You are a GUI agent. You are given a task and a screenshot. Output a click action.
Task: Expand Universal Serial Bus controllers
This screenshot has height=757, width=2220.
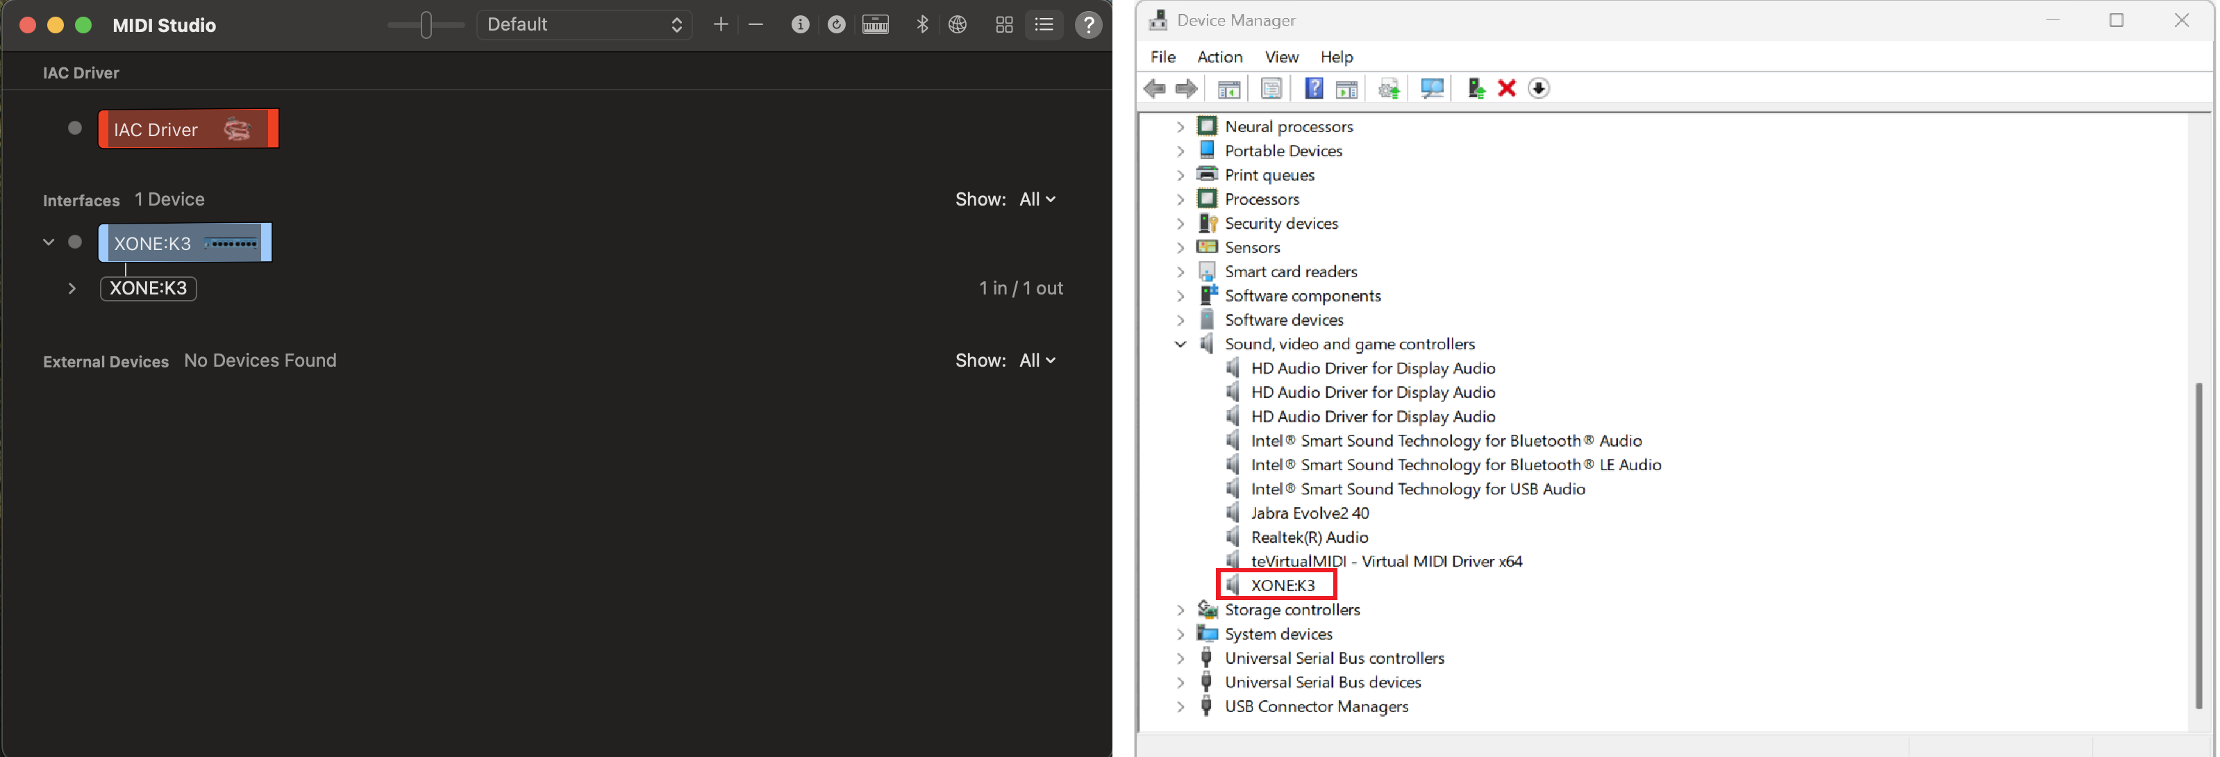pyautogui.click(x=1180, y=658)
